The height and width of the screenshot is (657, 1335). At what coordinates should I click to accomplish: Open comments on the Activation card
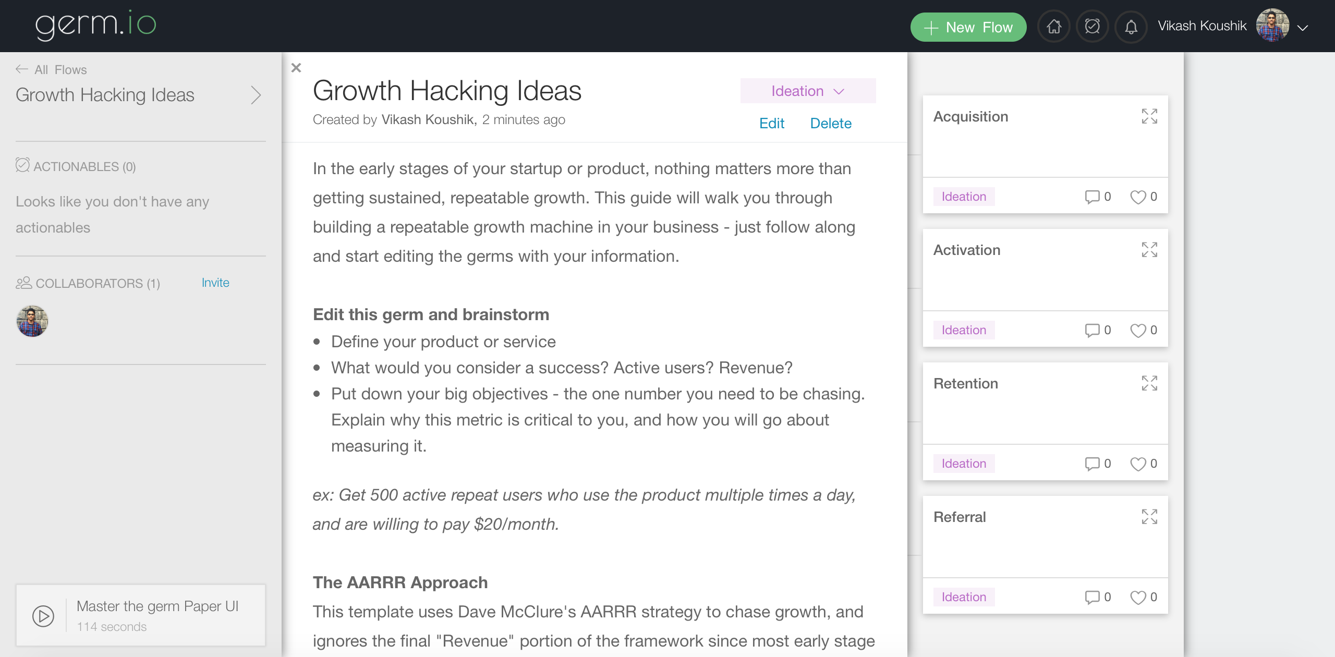pyautogui.click(x=1092, y=330)
